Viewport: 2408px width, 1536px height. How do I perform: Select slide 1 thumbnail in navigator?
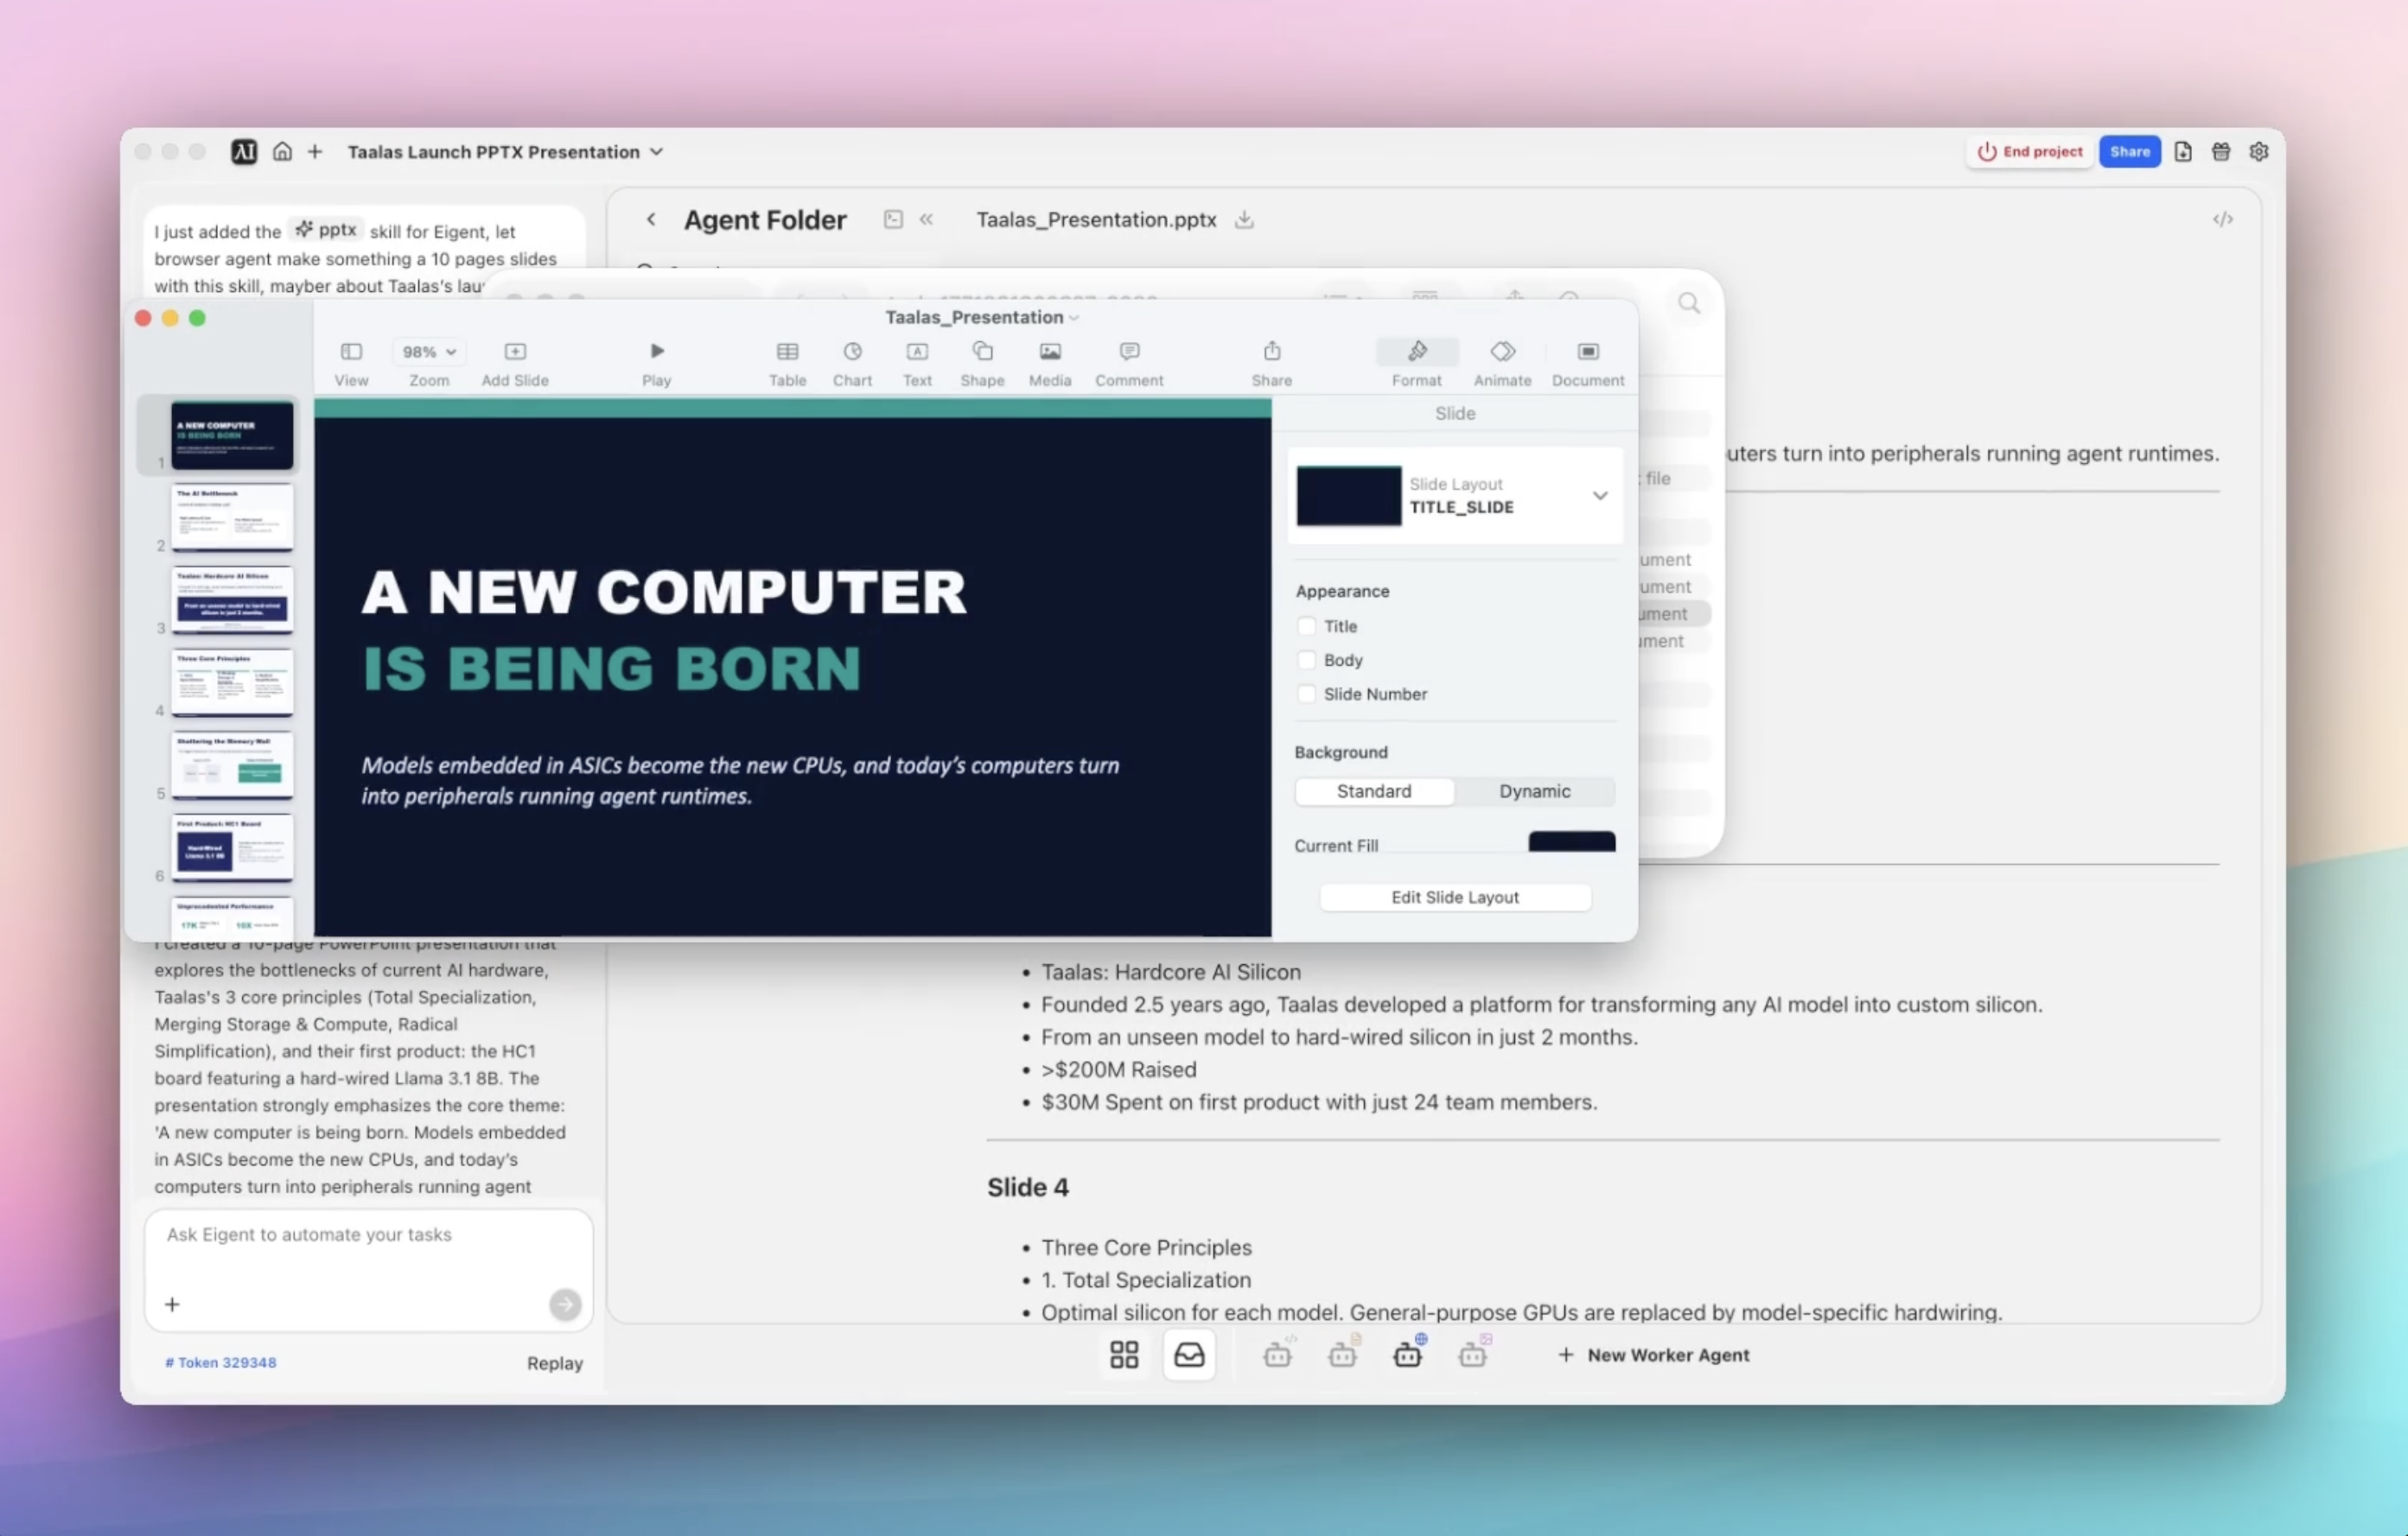point(232,435)
